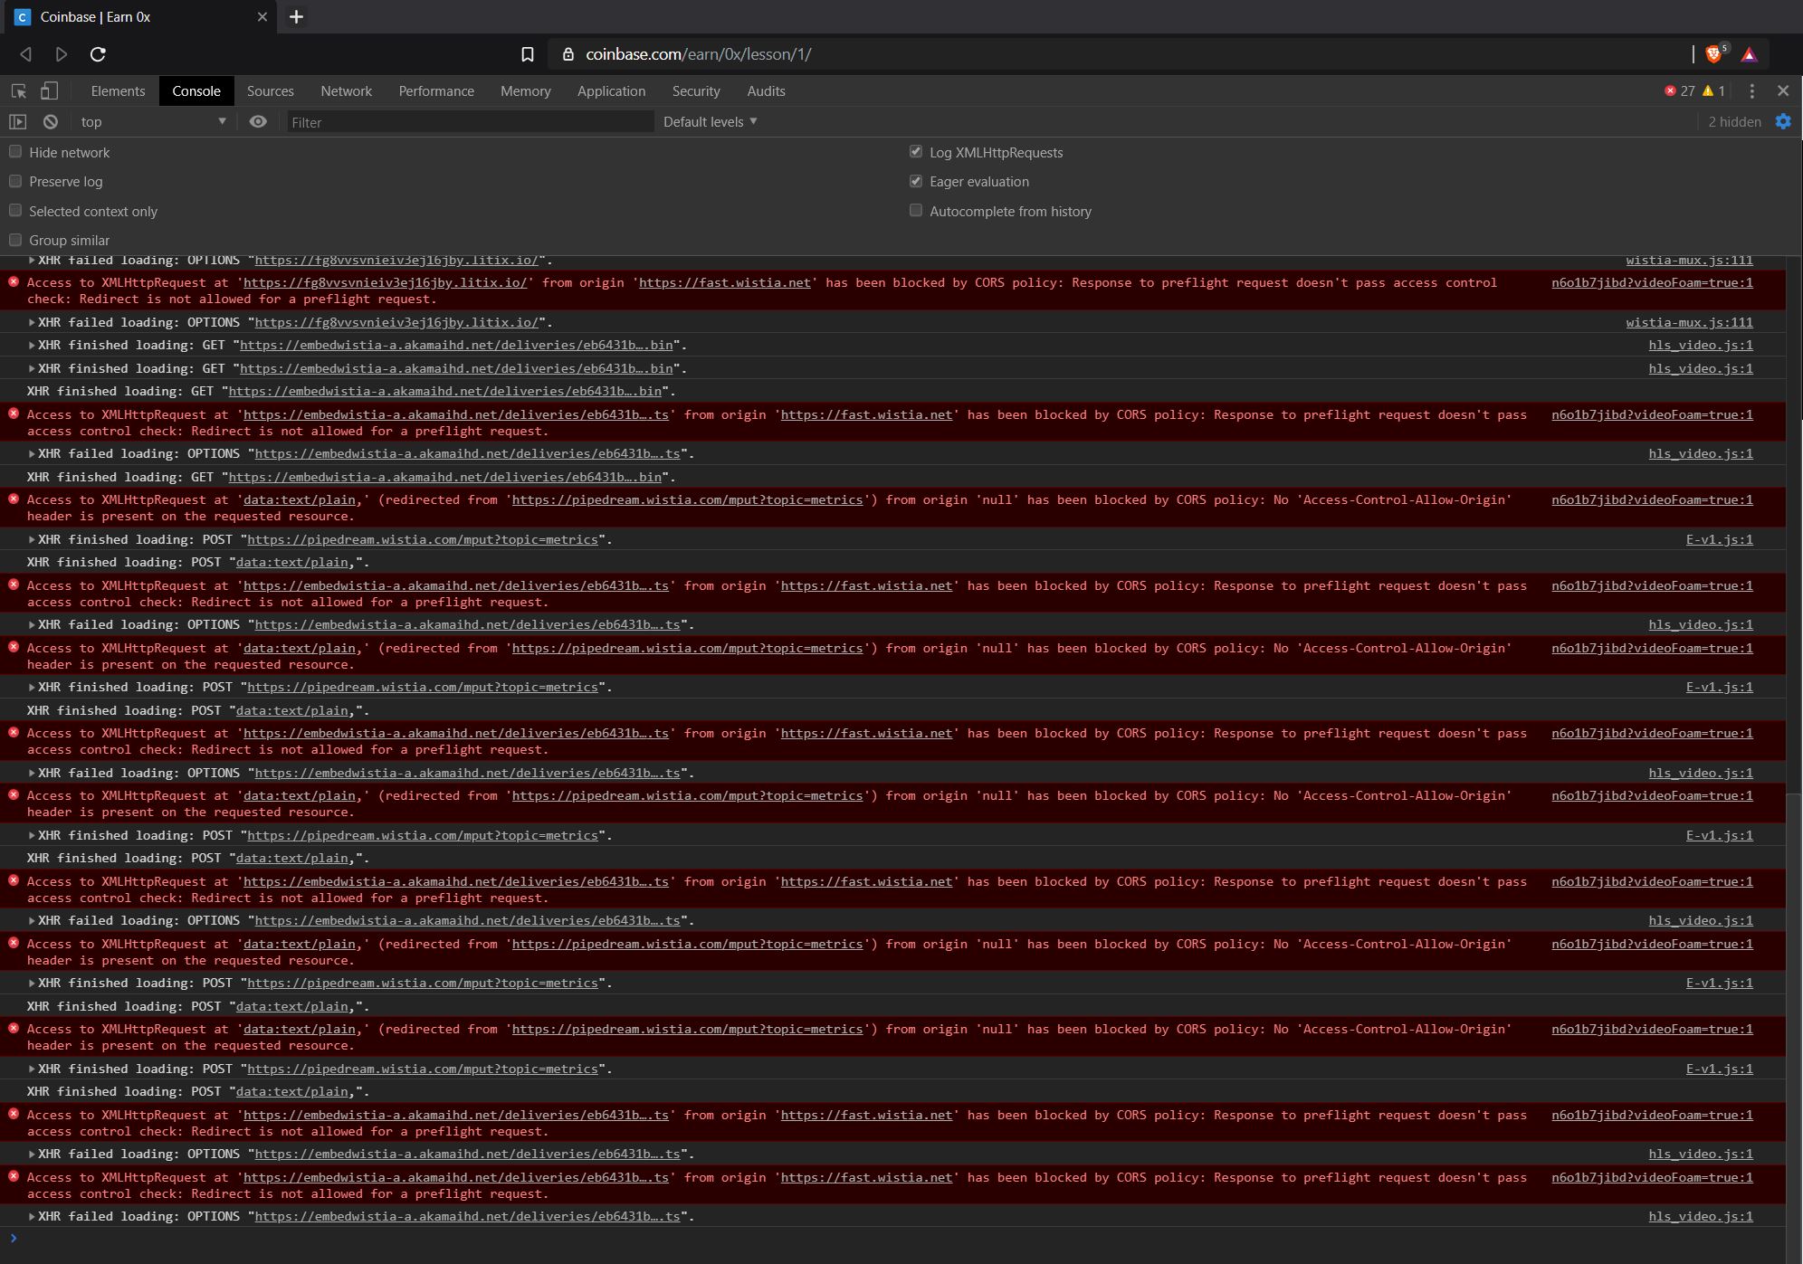Reload the page with refresh button
Screen dimensions: 1803x1264
[x=98, y=54]
